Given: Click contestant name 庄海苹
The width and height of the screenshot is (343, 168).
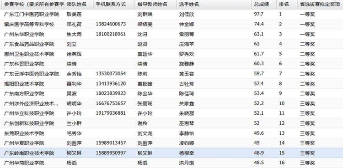Looking at the screenshot, I should tap(187, 44).
